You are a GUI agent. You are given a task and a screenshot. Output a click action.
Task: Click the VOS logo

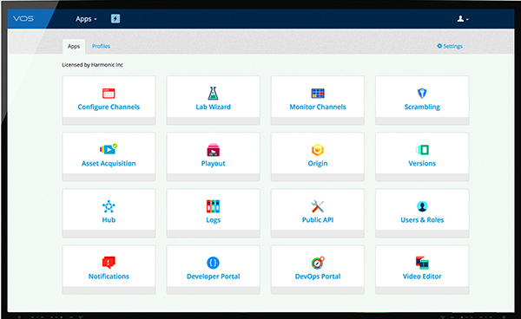tap(23, 18)
